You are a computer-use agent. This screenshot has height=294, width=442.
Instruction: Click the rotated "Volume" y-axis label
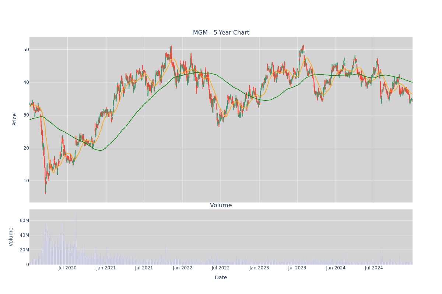11,237
